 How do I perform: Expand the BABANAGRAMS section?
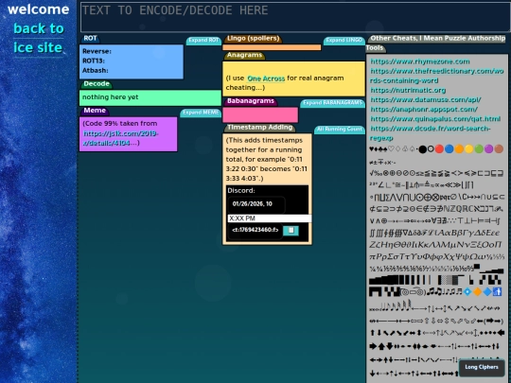point(332,103)
